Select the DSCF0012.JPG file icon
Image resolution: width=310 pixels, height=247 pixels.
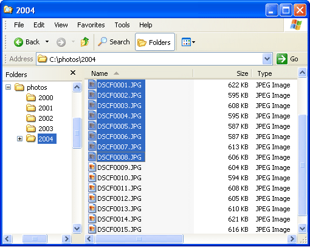92,198
